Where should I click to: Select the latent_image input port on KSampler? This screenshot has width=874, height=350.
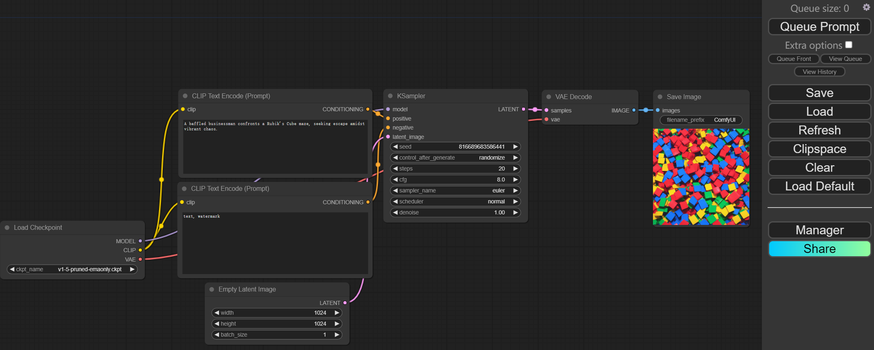(388, 137)
